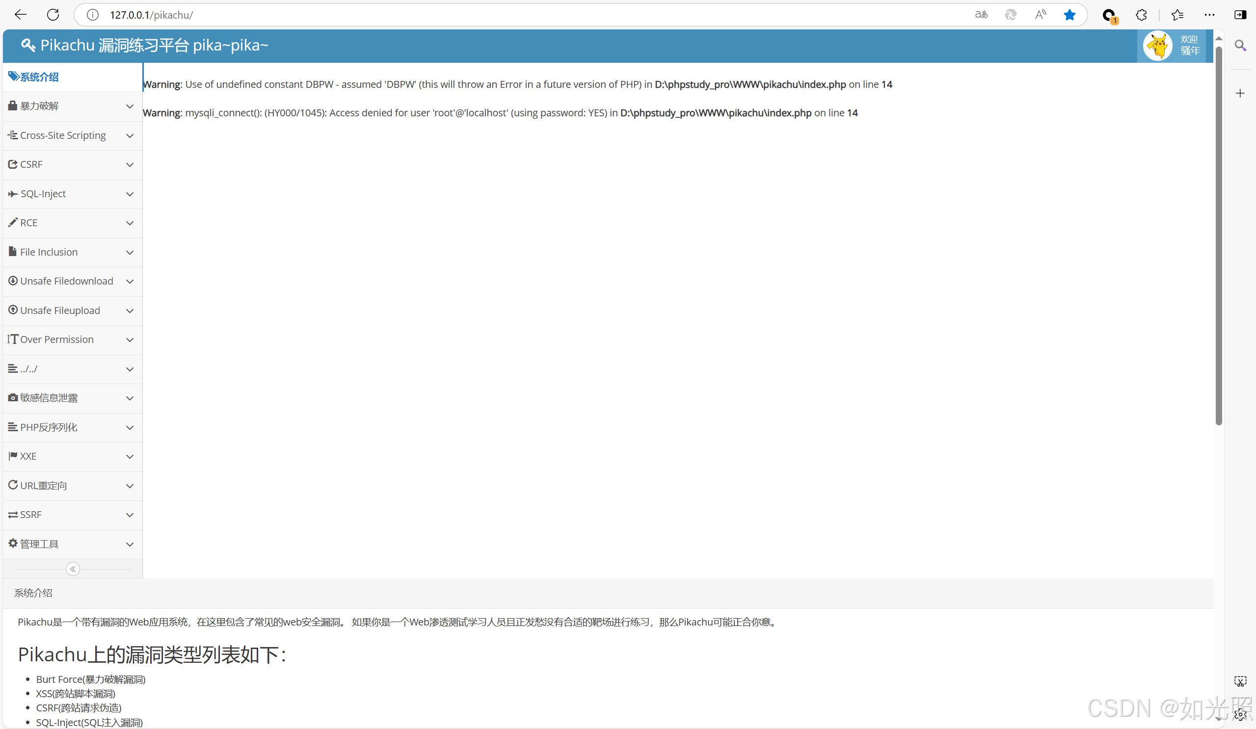Select the 系统介绍 menu item
Screen dimensions: 1256x729
point(39,77)
